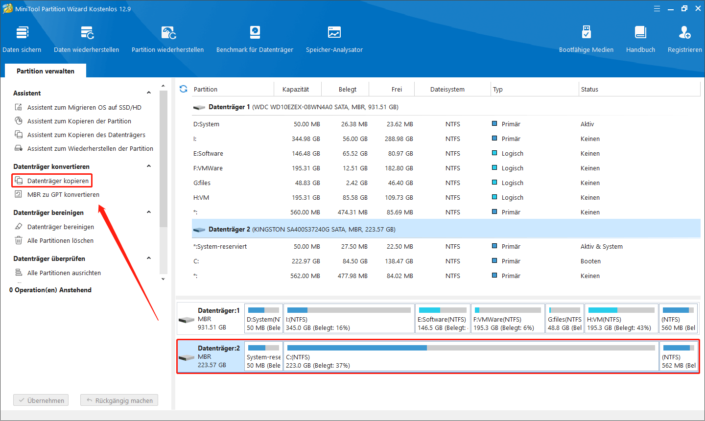705x421 pixels.
Task: Select I:(NTFS) 345.0 GB block in disk map
Action: click(349, 319)
